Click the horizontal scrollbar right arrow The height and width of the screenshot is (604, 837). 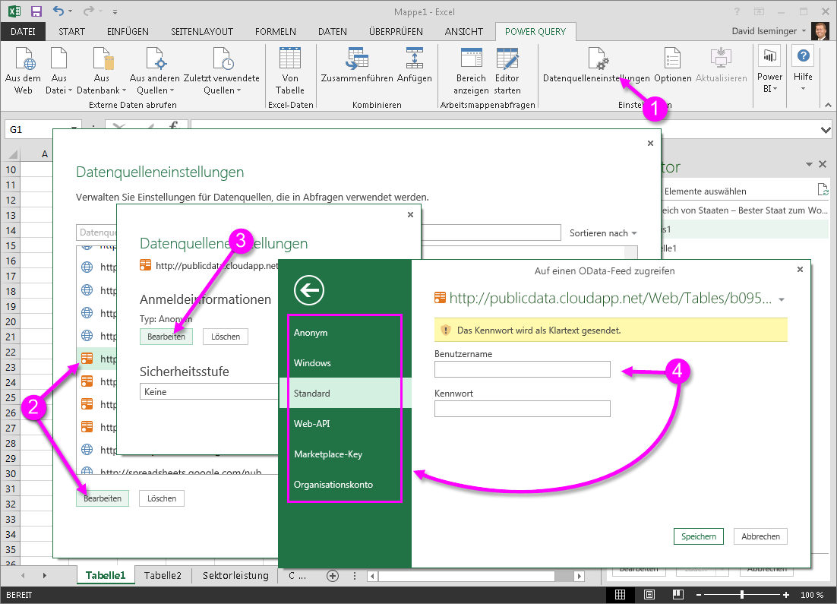pyautogui.click(x=579, y=576)
